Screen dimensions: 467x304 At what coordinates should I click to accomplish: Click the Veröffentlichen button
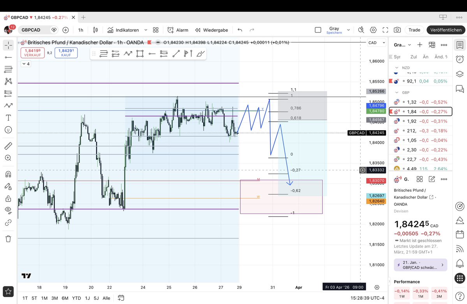tap(446, 30)
